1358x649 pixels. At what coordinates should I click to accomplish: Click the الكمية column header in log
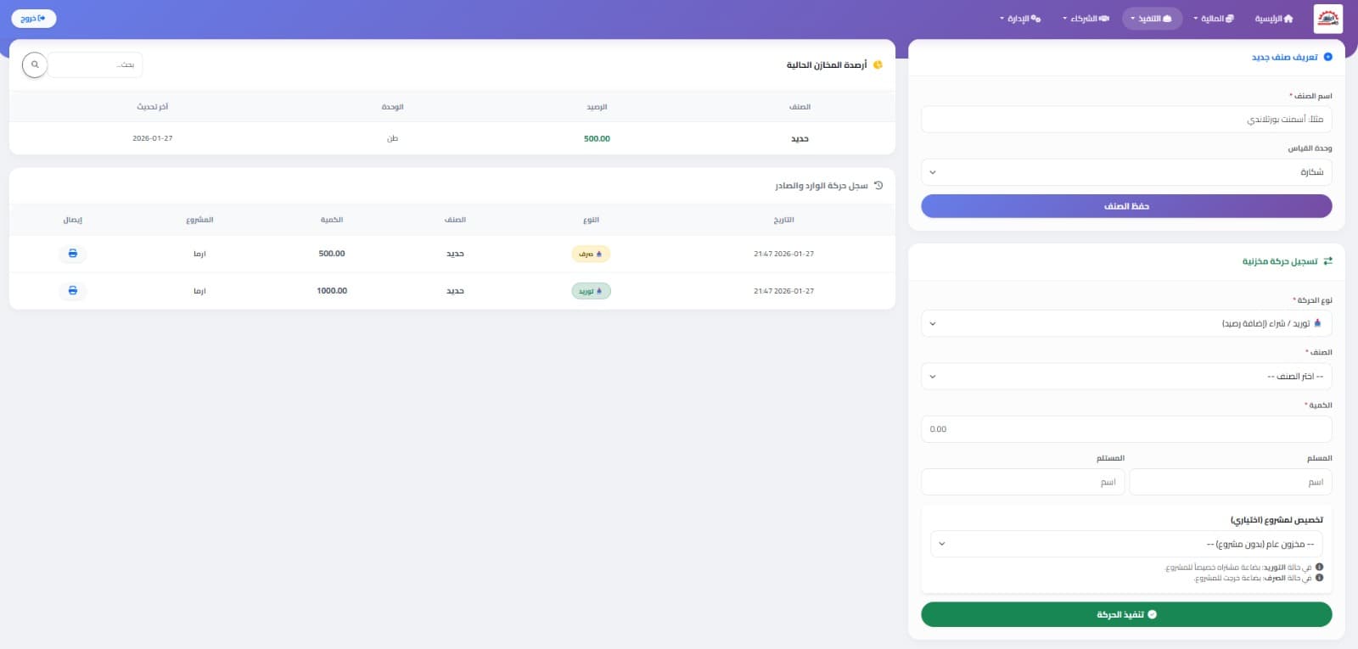pos(332,220)
